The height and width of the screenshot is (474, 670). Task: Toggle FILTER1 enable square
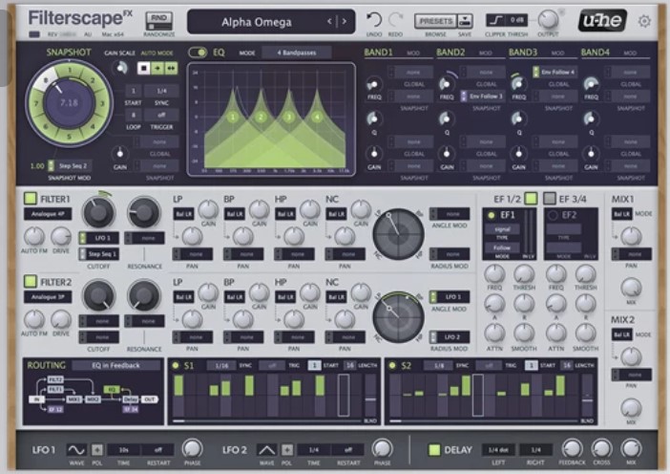(x=31, y=199)
